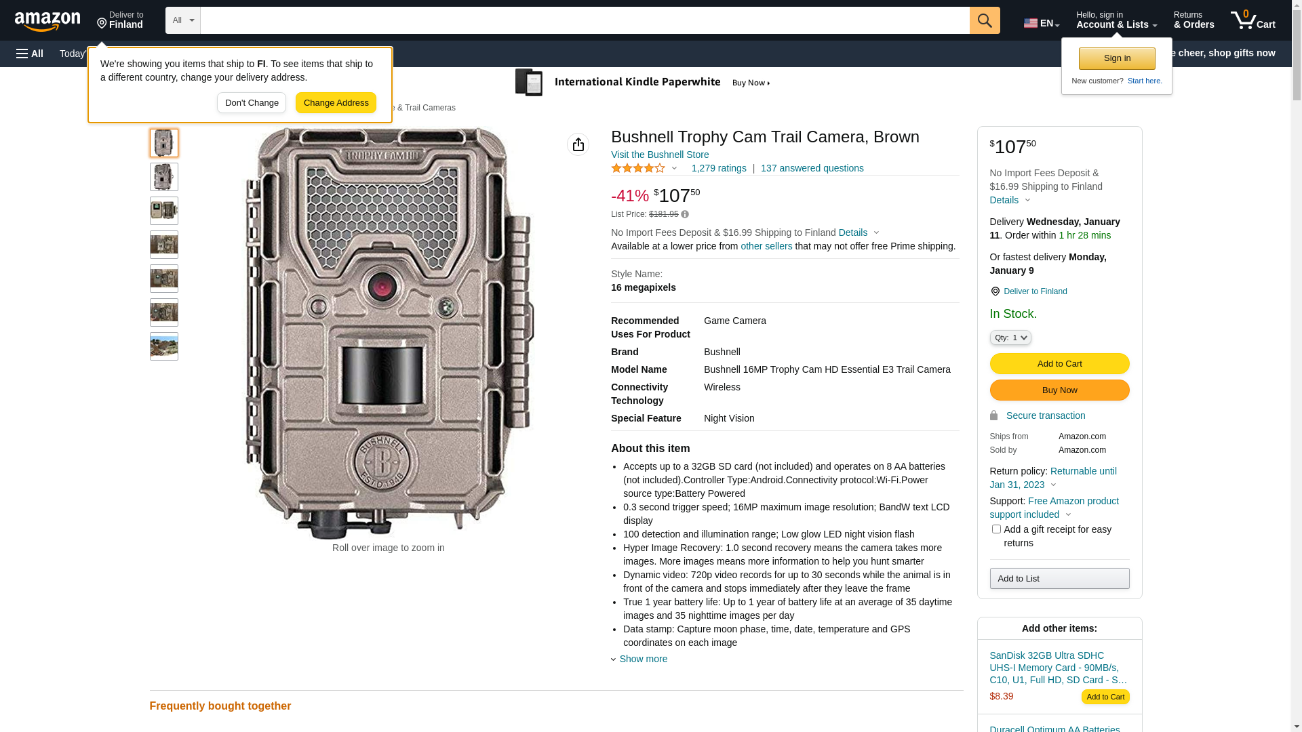Click Buy Now button
This screenshot has width=1302, height=732.
tap(1059, 390)
